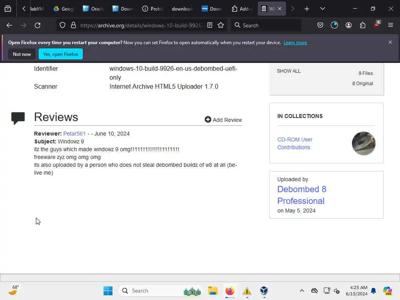
Task: Open File Explorer from taskbar
Action: tap(212, 291)
